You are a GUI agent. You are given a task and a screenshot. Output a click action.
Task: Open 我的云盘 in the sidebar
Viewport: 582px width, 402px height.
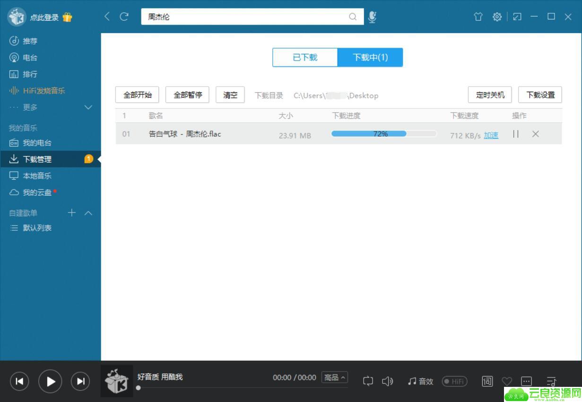coord(37,192)
